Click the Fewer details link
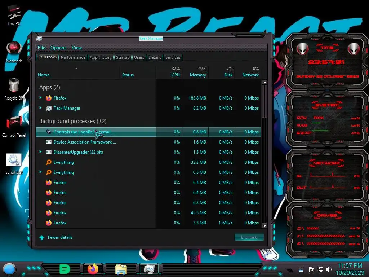 (60, 237)
